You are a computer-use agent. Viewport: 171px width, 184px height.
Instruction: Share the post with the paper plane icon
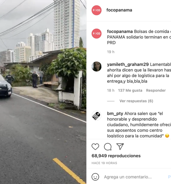click(120, 147)
